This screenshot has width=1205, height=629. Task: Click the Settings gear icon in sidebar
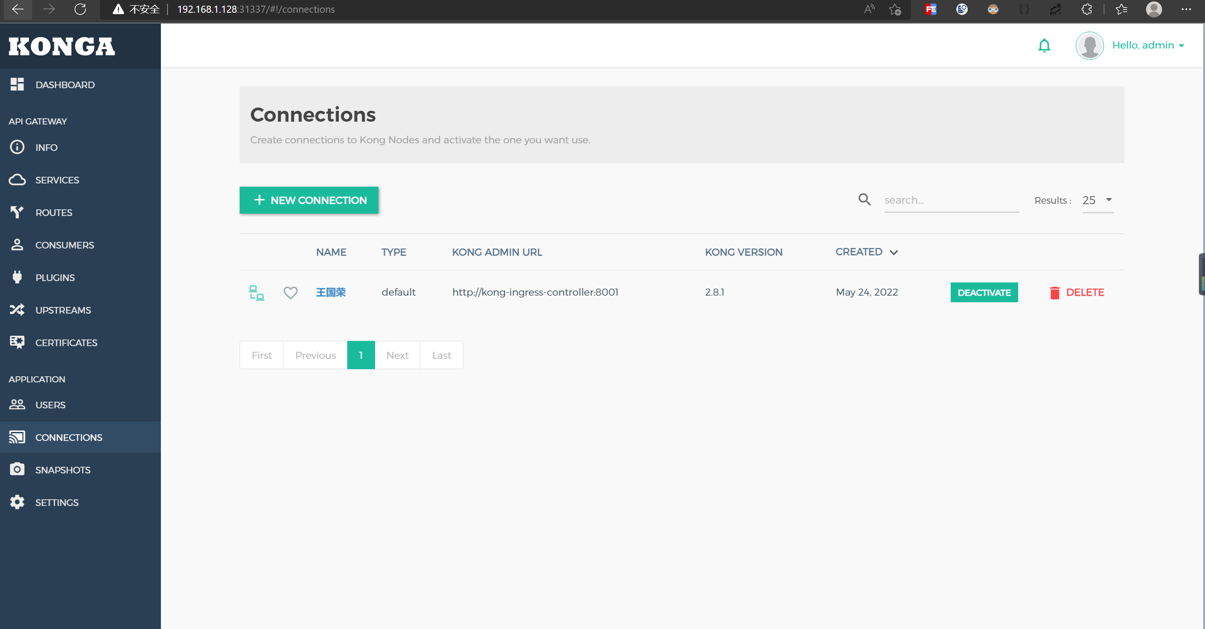tap(17, 502)
